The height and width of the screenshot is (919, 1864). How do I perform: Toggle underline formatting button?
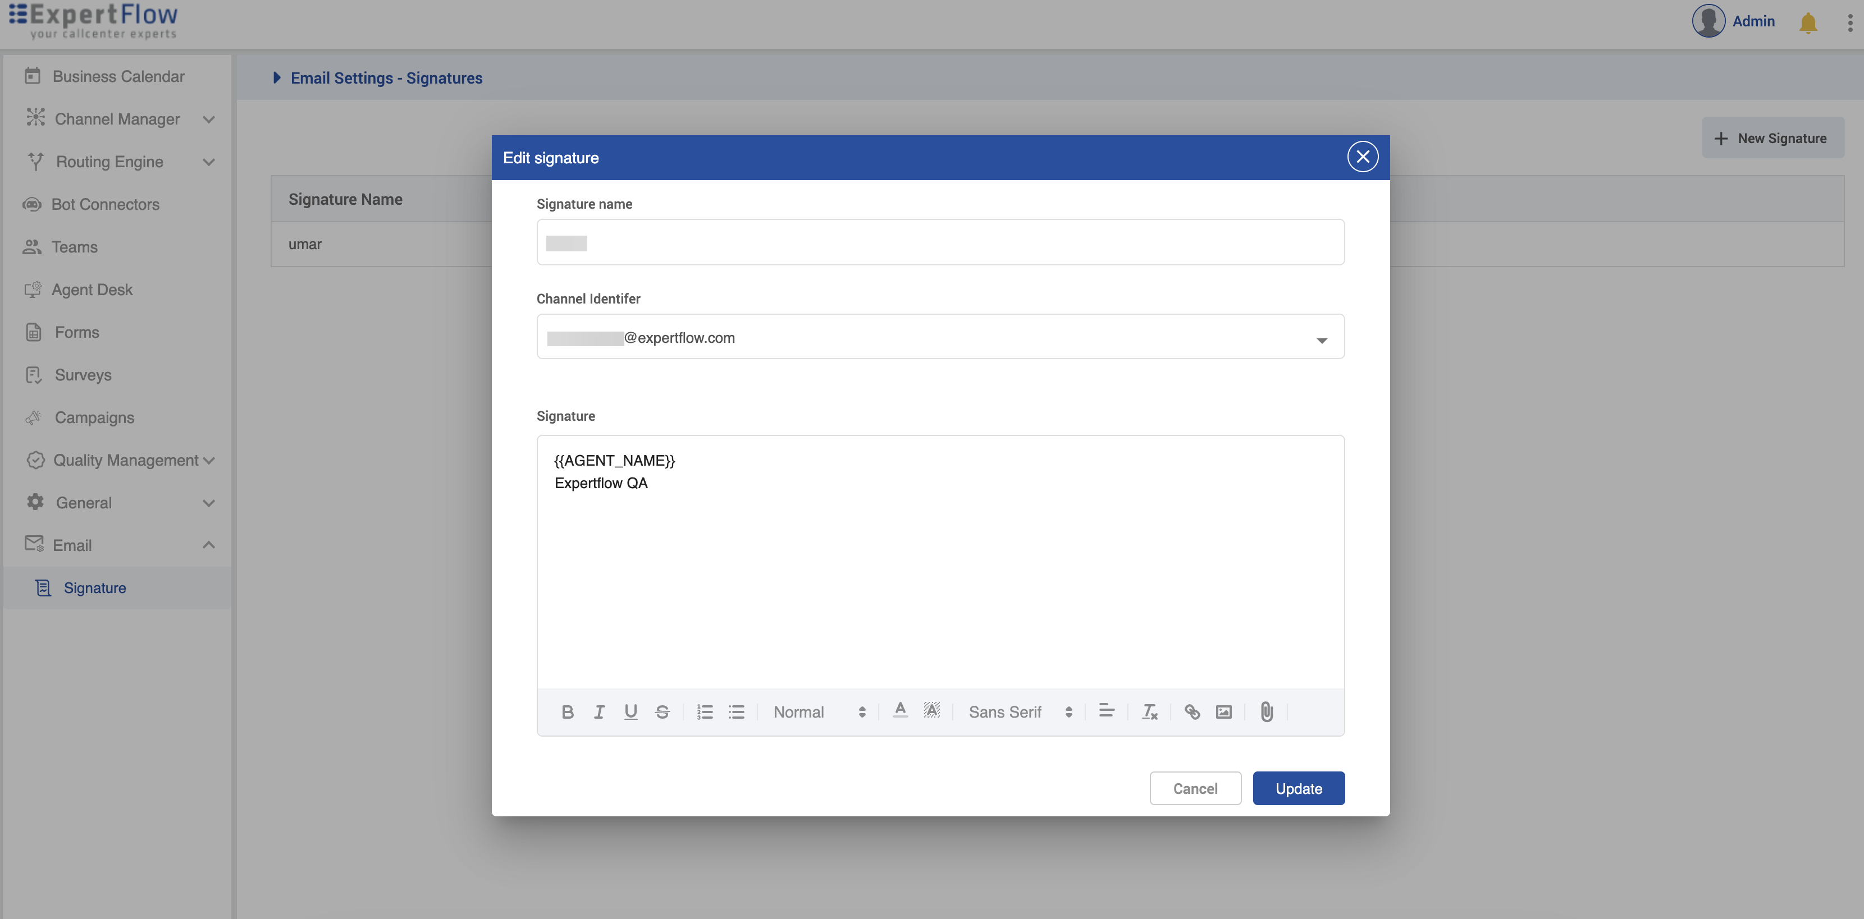[631, 711]
